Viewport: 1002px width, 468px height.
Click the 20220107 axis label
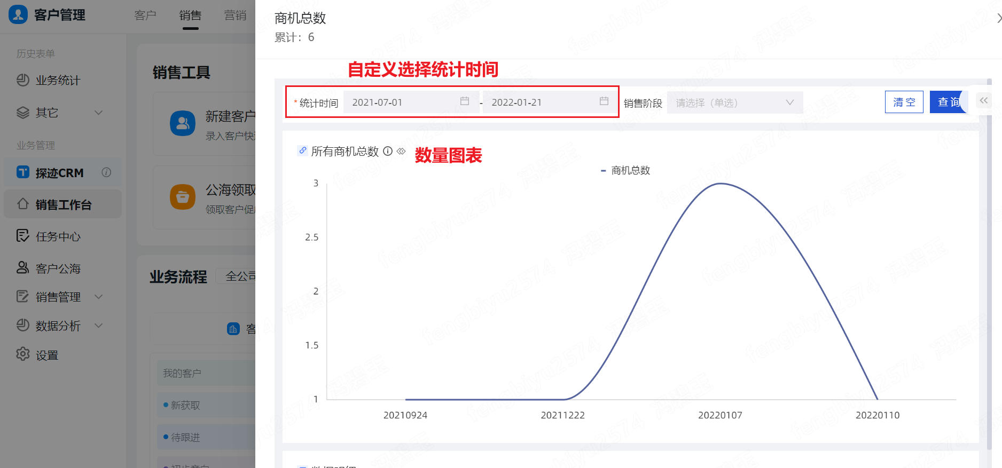coord(720,415)
